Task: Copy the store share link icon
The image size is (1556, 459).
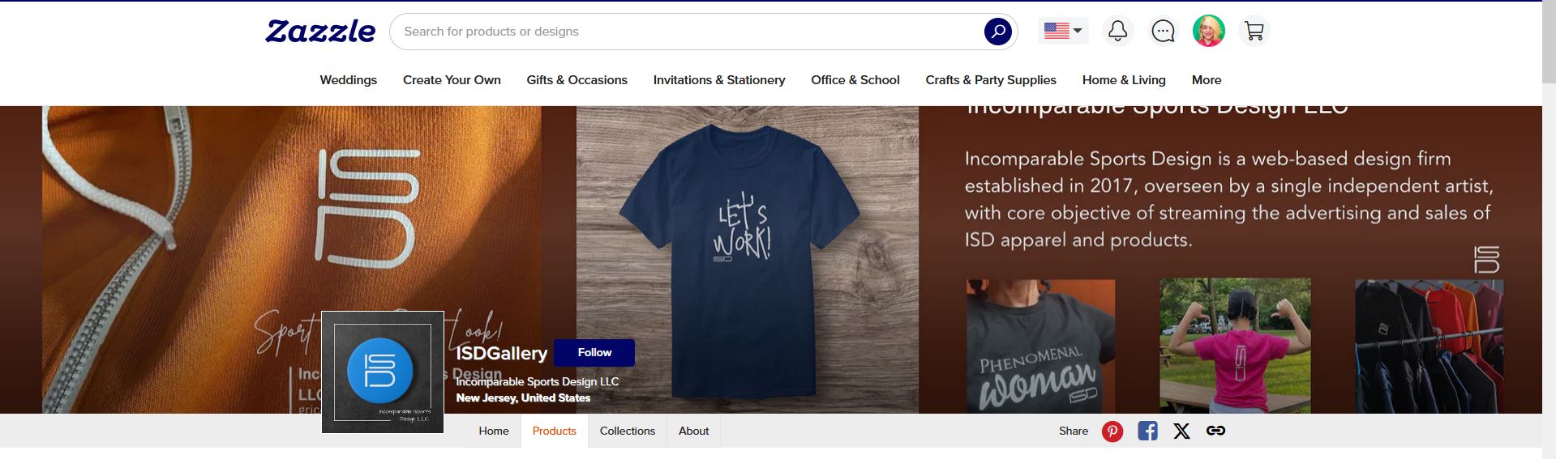Action: point(1215,431)
